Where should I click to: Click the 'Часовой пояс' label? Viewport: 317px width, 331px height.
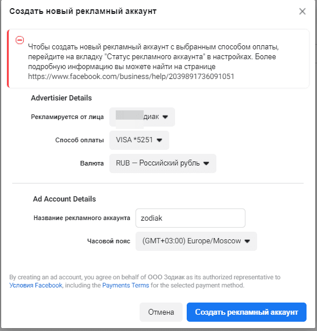coord(109,241)
